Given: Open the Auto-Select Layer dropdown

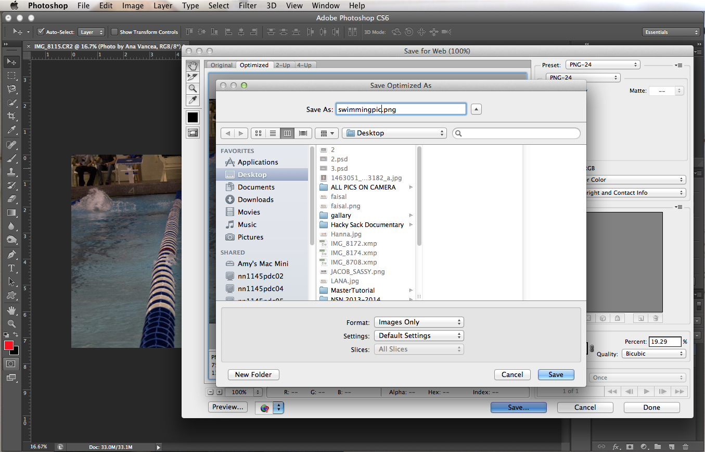Looking at the screenshot, I should click(x=92, y=32).
